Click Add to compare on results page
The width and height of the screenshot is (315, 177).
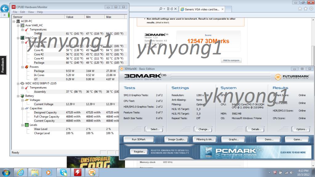coord(231,60)
